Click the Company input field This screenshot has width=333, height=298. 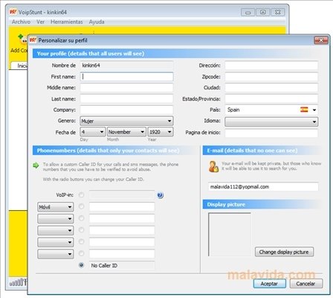click(x=126, y=110)
